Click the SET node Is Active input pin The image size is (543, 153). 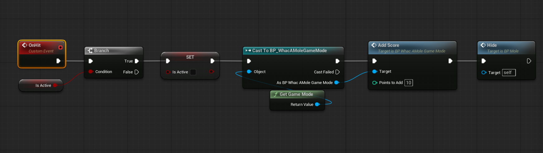(168, 72)
